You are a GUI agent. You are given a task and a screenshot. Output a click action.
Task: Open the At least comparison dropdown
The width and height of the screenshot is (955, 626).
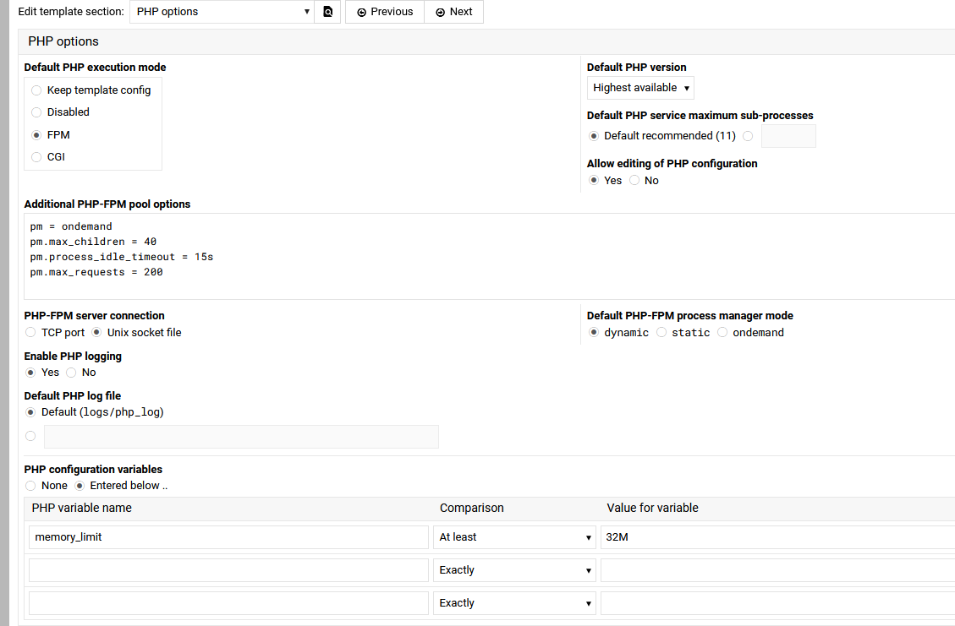click(x=514, y=537)
